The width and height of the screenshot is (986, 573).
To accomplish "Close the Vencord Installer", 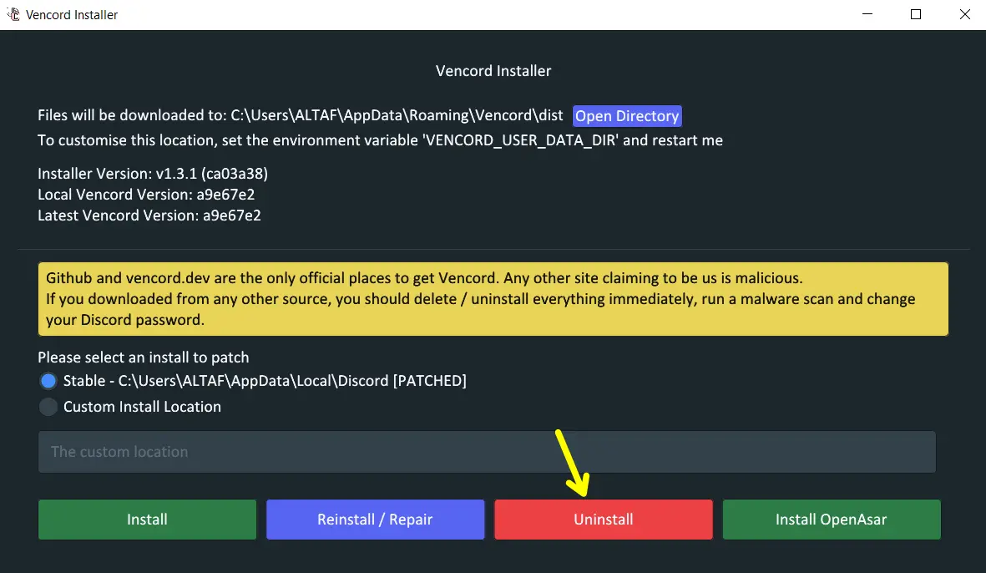I will point(964,14).
